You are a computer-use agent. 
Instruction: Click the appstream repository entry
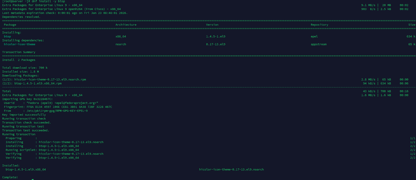click(x=318, y=44)
